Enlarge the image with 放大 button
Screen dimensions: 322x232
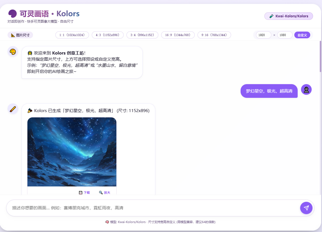[105, 193]
